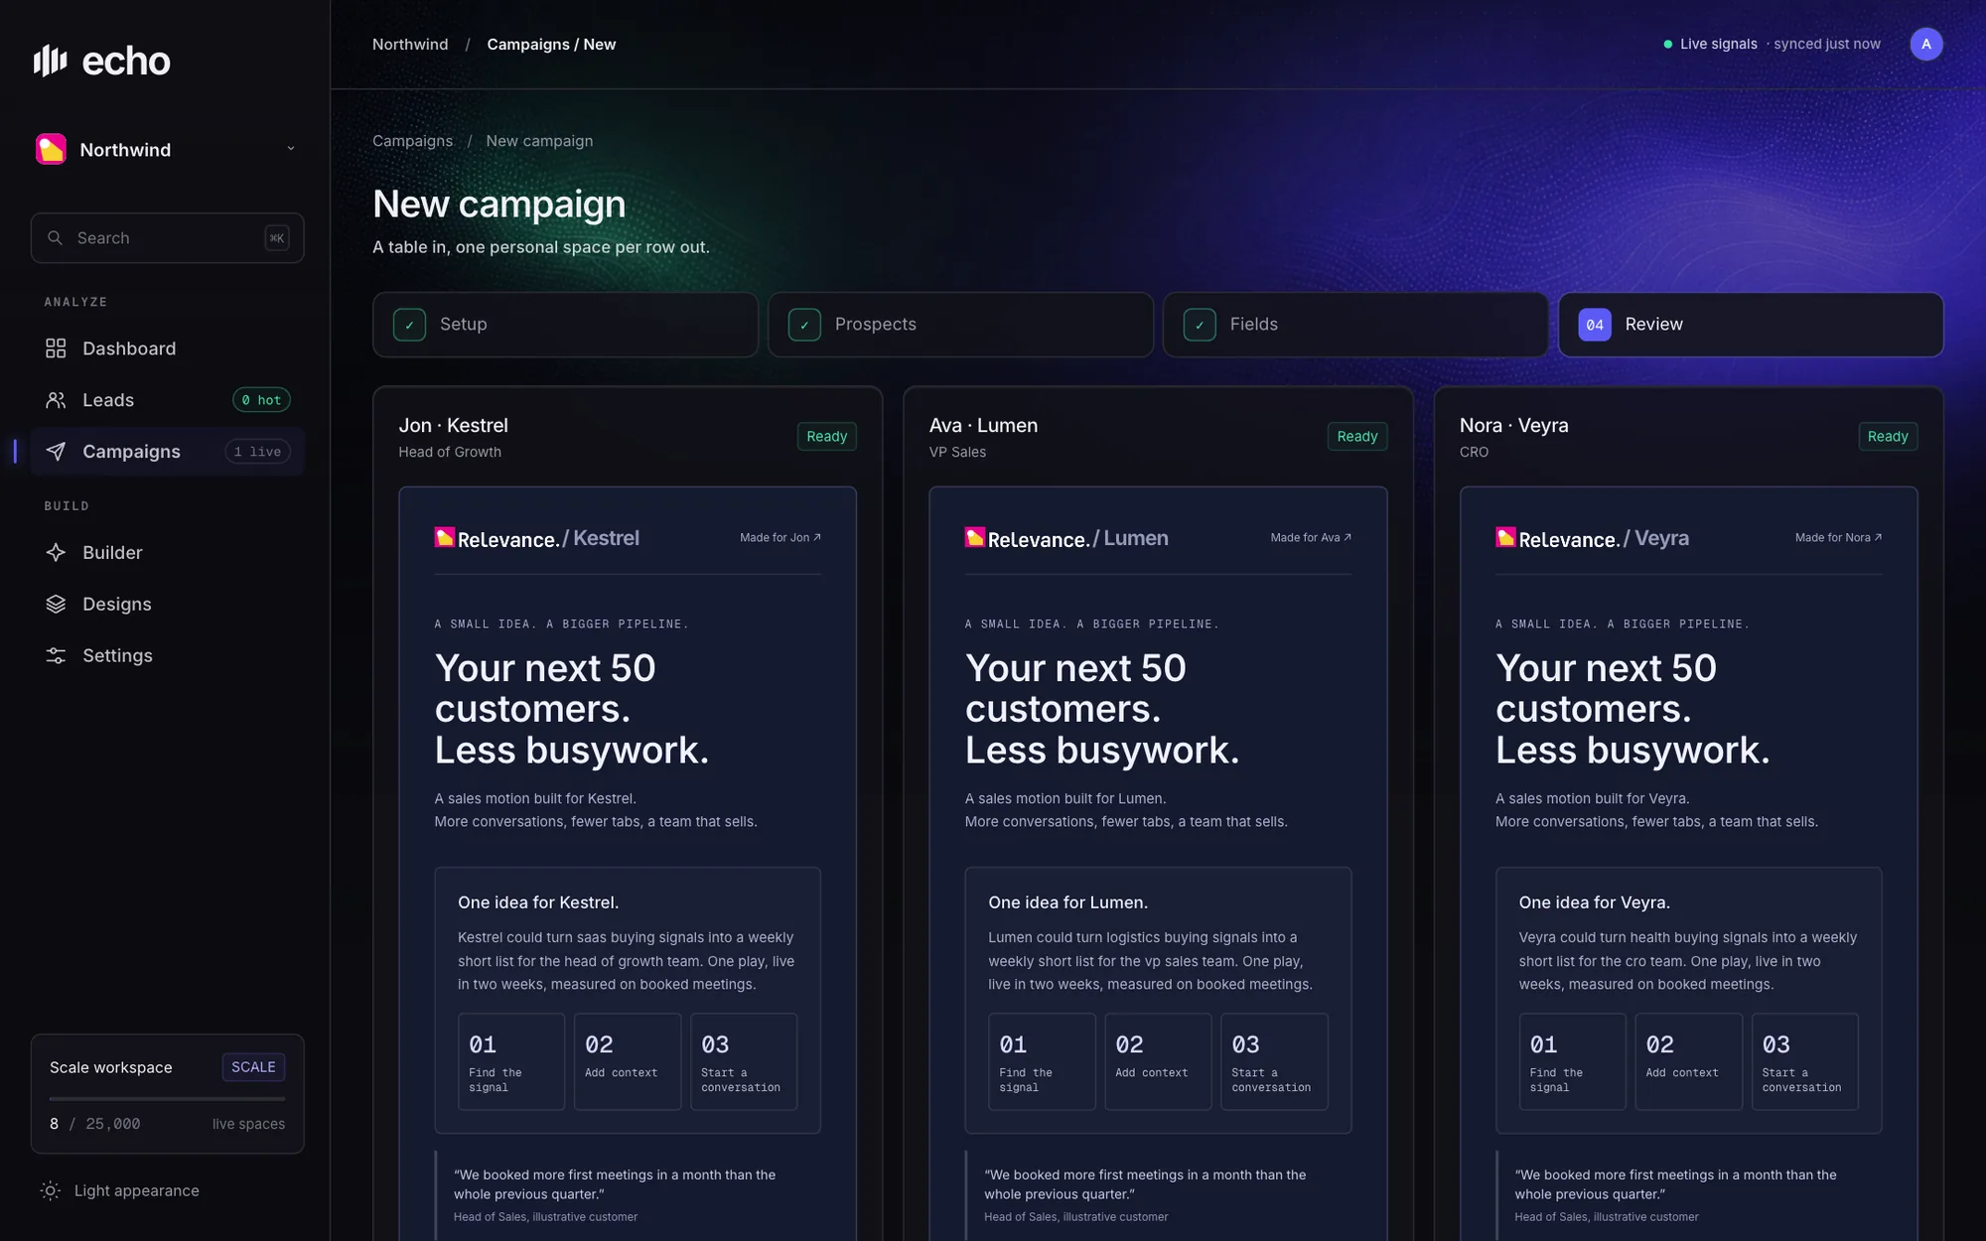Click the '0 hot' Leads badge
The image size is (1986, 1241).
[x=261, y=400]
